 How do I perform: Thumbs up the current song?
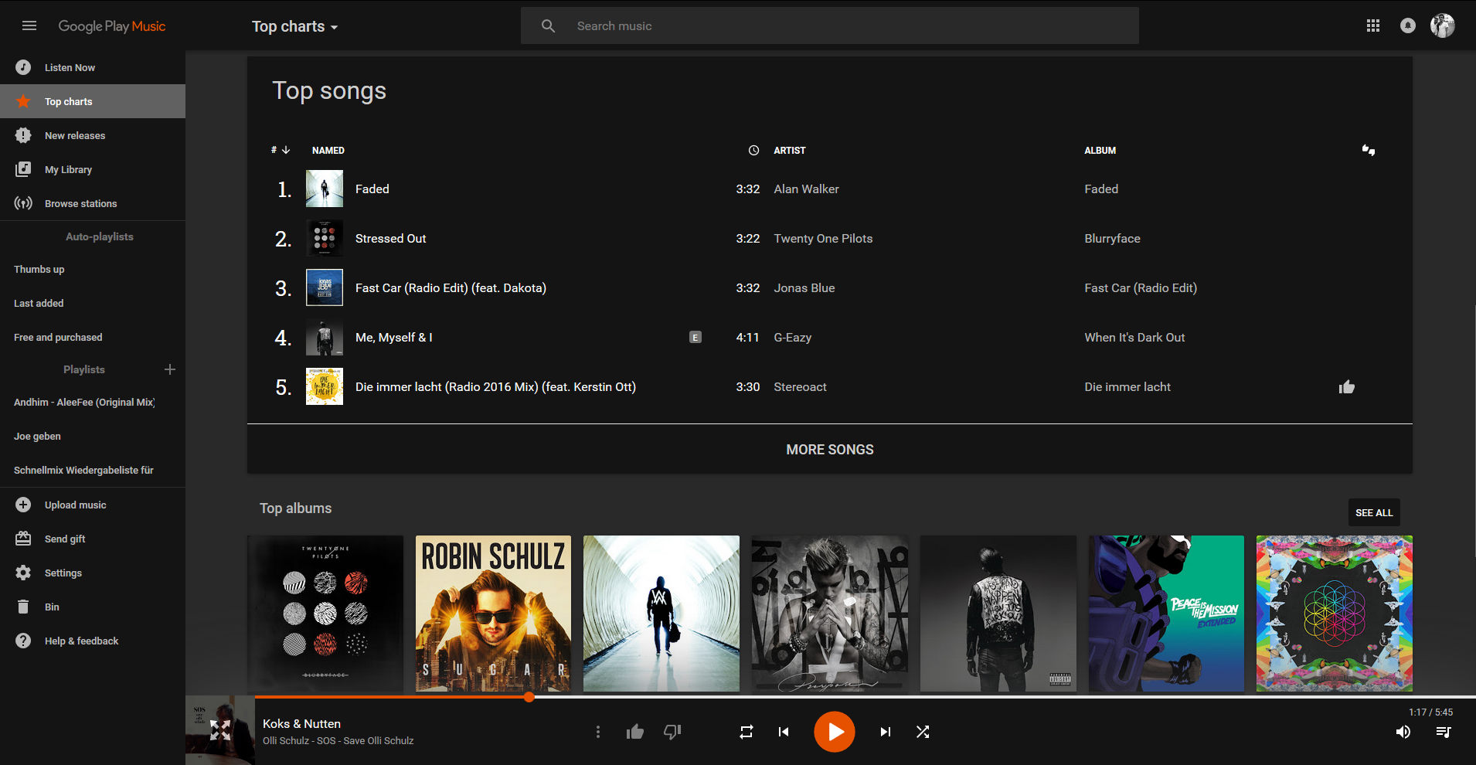(x=635, y=731)
